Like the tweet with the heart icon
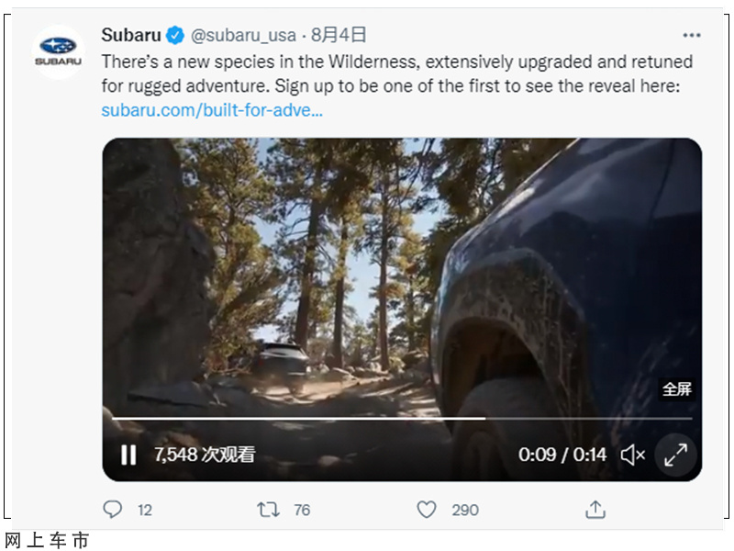The width and height of the screenshot is (734, 551). (x=427, y=510)
